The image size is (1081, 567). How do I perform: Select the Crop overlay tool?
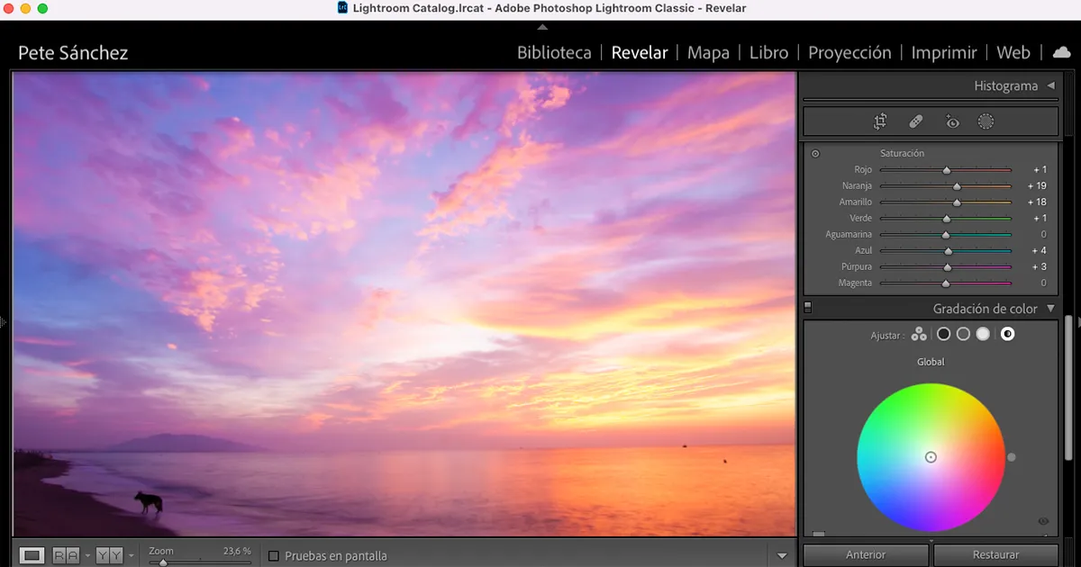tap(880, 121)
